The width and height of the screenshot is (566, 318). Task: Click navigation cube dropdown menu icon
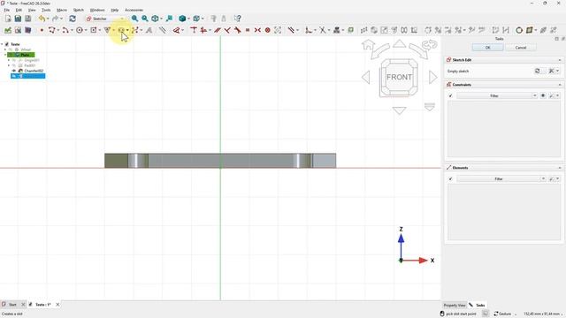coord(429,107)
